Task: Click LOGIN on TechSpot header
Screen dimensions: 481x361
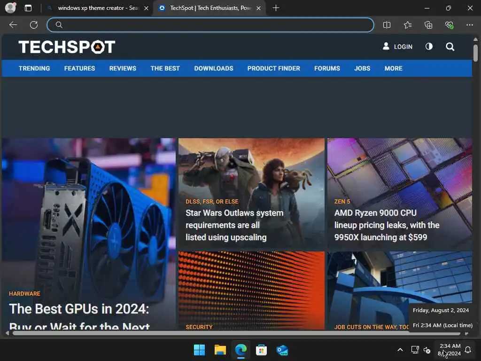Action: [x=397, y=47]
